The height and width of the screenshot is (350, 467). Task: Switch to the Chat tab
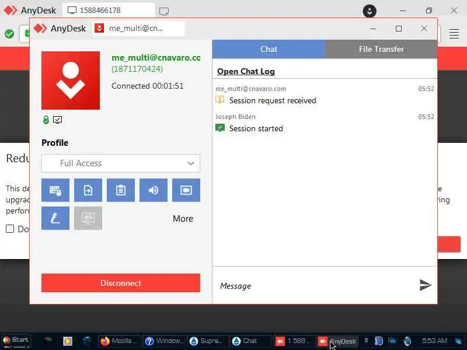[269, 49]
